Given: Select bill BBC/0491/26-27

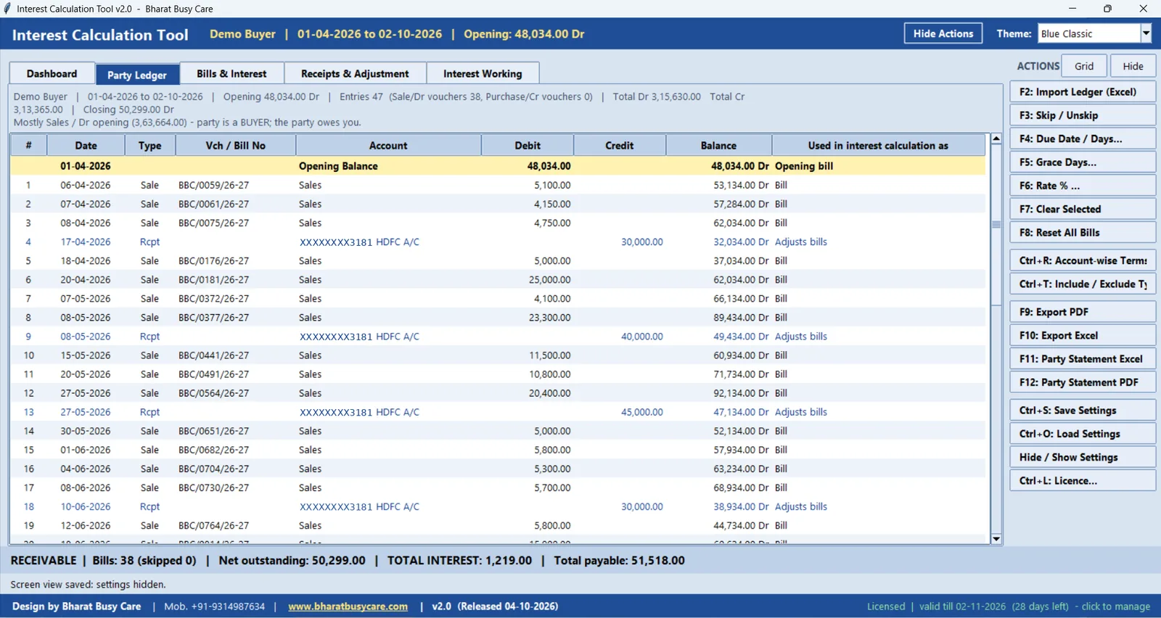Looking at the screenshot, I should (x=499, y=374).
